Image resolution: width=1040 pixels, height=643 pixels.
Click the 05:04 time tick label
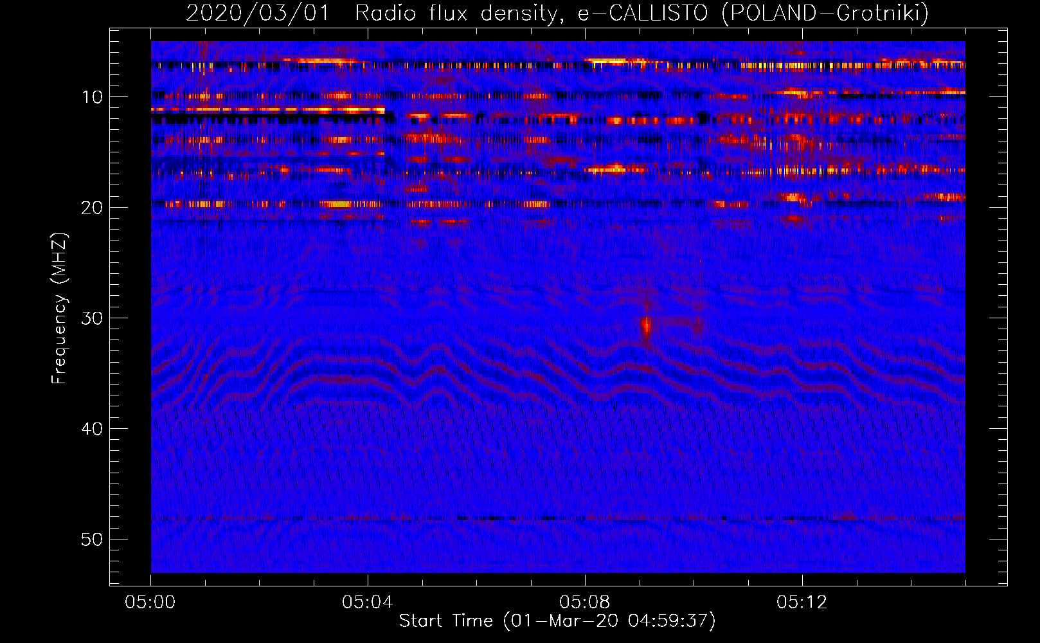pyautogui.click(x=368, y=602)
